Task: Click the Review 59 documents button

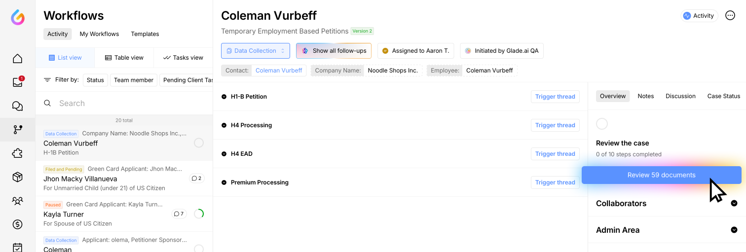Action: 661,175
